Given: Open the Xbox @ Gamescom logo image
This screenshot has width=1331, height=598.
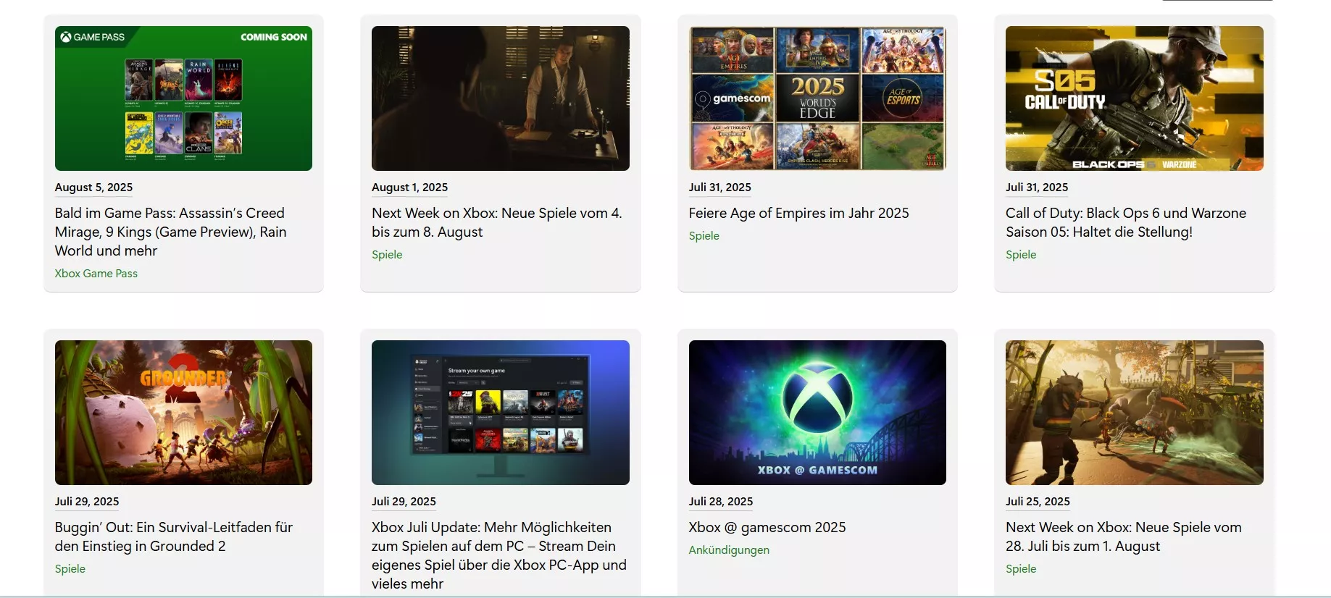Looking at the screenshot, I should coord(817,413).
